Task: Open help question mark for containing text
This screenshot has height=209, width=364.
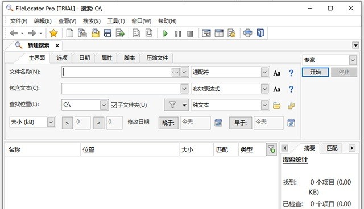Action: tap(291, 89)
